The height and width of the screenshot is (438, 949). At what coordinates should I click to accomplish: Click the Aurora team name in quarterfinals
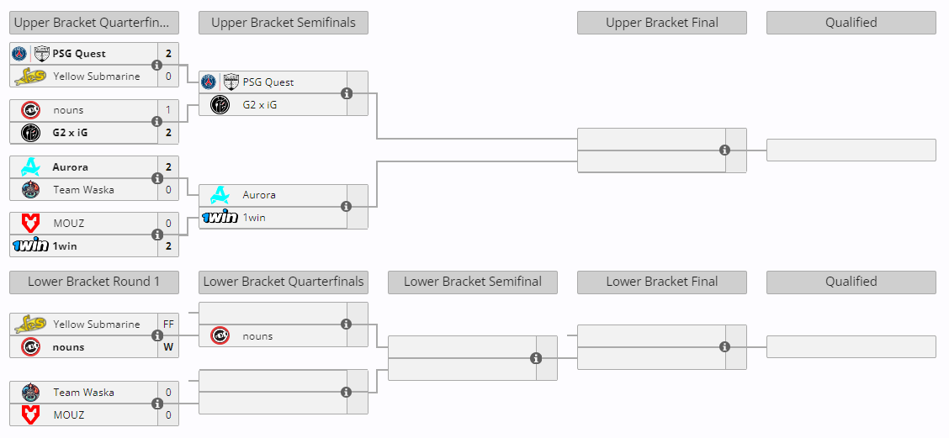(70, 167)
